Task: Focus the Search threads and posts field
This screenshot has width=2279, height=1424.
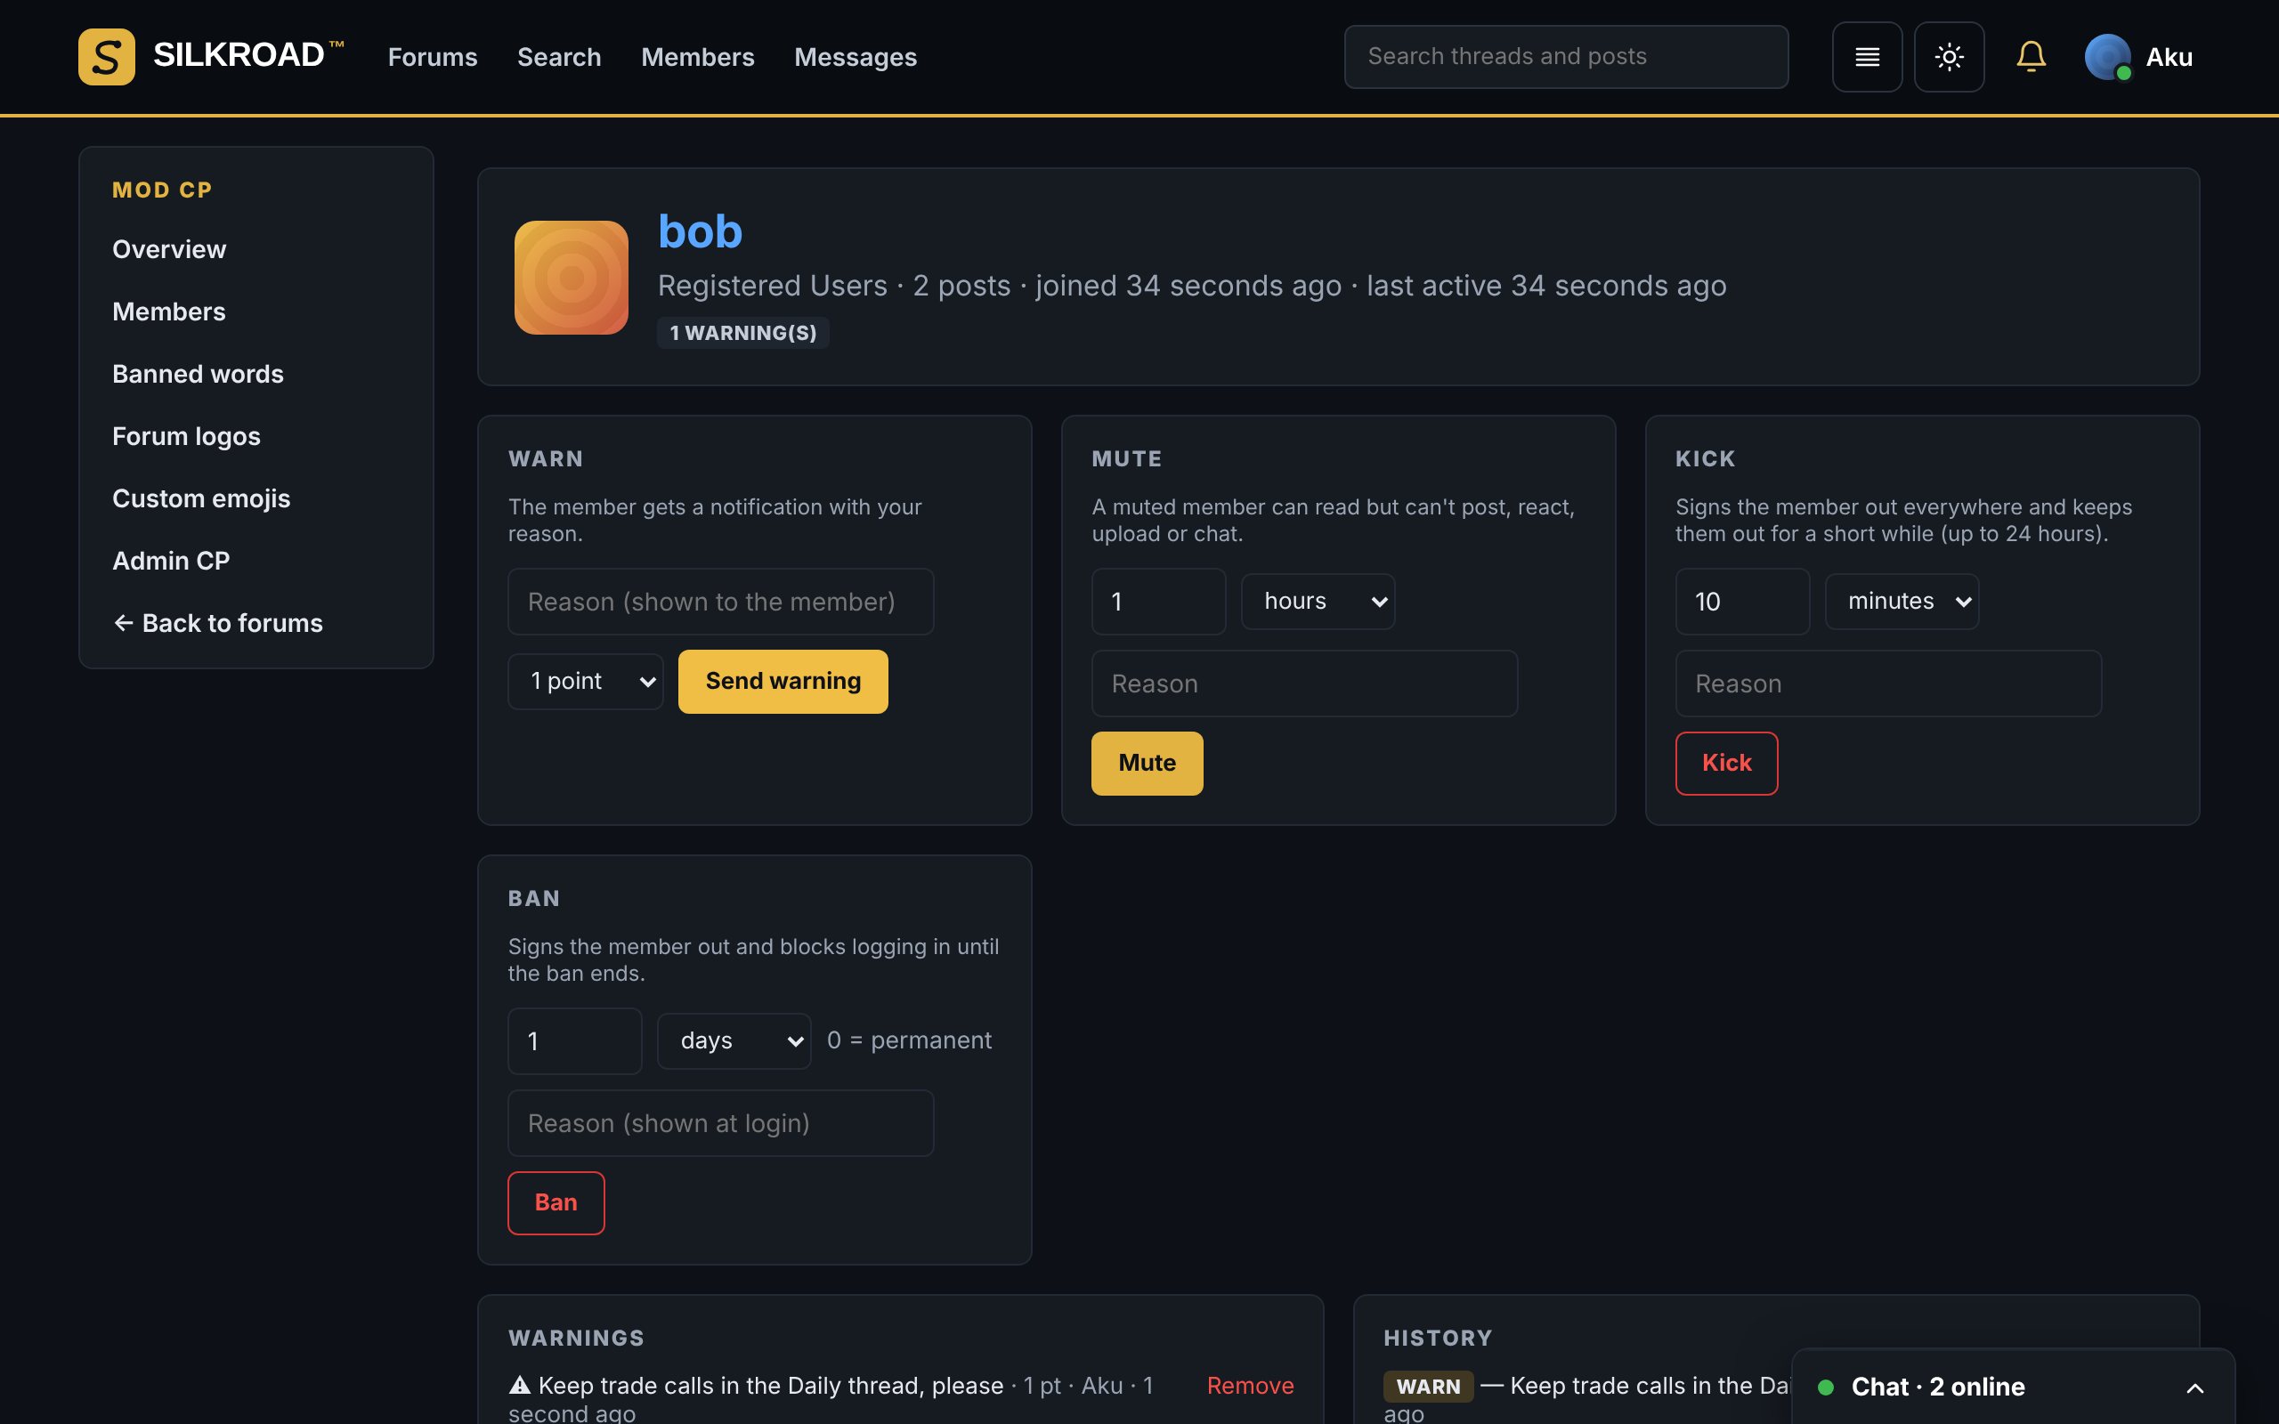Action: point(1566,56)
